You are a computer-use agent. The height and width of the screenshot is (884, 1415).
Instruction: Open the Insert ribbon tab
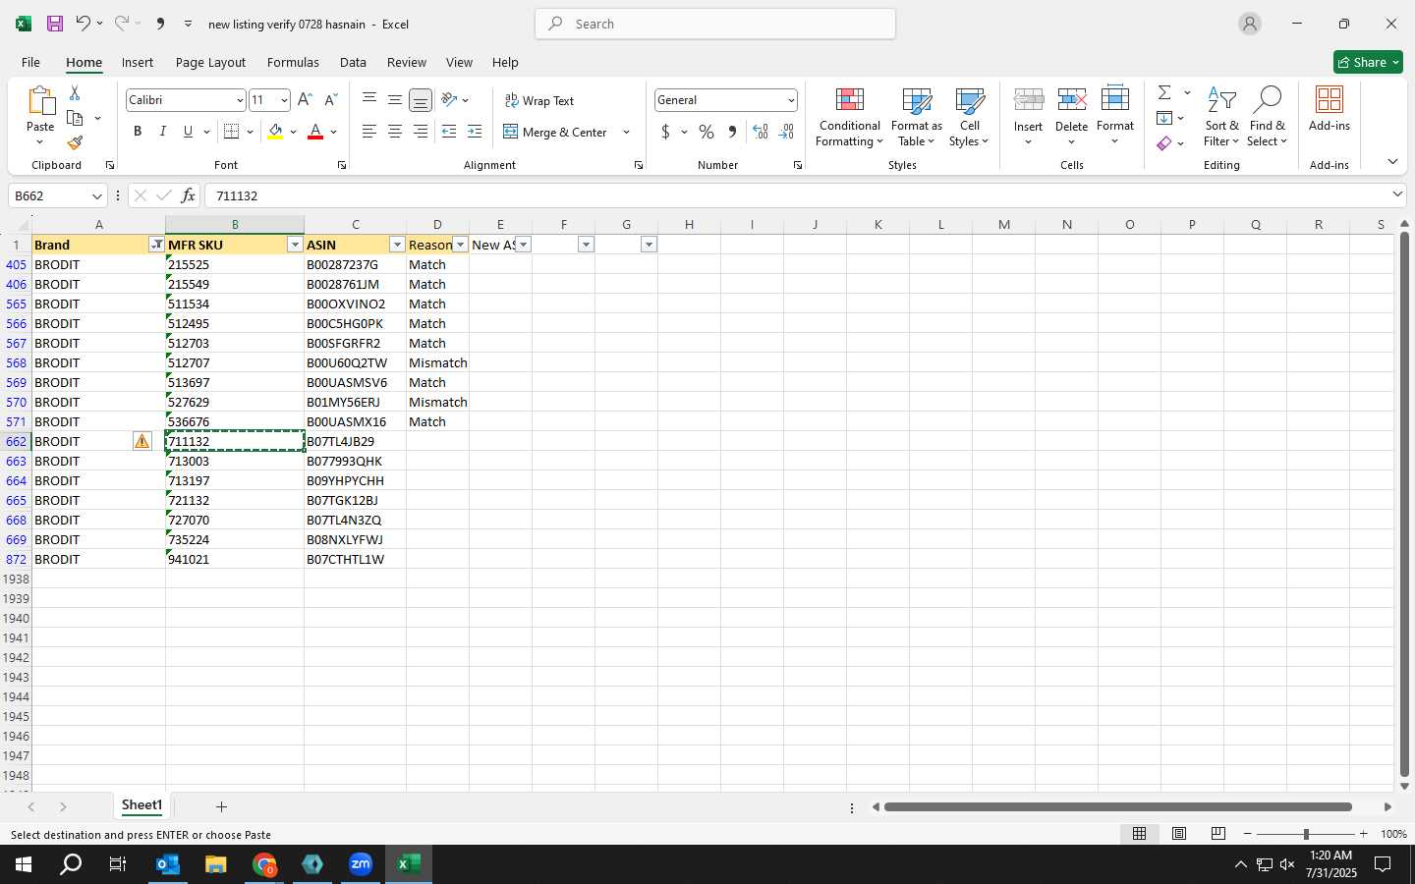138,62
